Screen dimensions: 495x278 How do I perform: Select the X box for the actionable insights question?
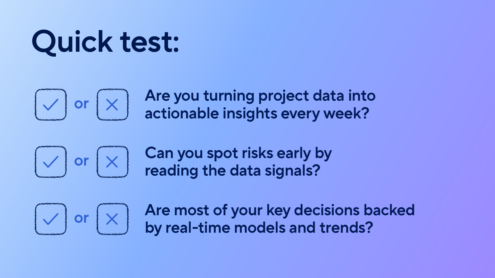click(112, 105)
